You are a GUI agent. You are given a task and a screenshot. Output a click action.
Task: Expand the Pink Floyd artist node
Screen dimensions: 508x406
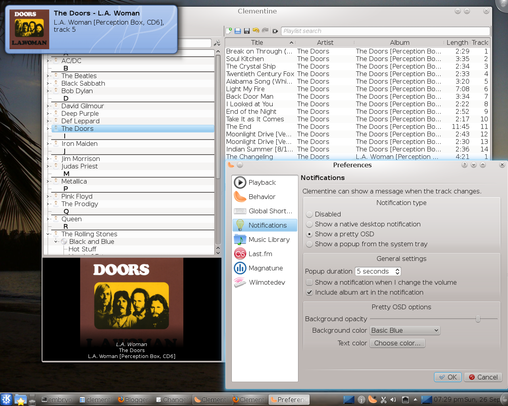pos(48,196)
